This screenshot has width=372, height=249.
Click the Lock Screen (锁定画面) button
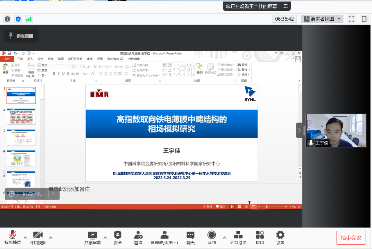(21, 36)
